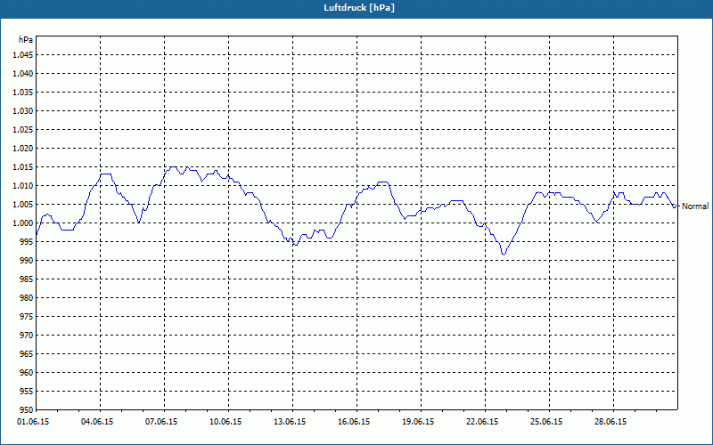Select the 16.06.15 date label

pyautogui.click(x=354, y=422)
